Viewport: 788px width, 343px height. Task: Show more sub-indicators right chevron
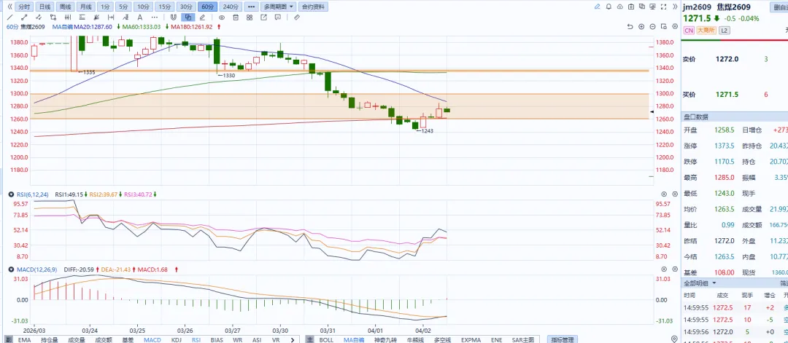click(x=293, y=339)
